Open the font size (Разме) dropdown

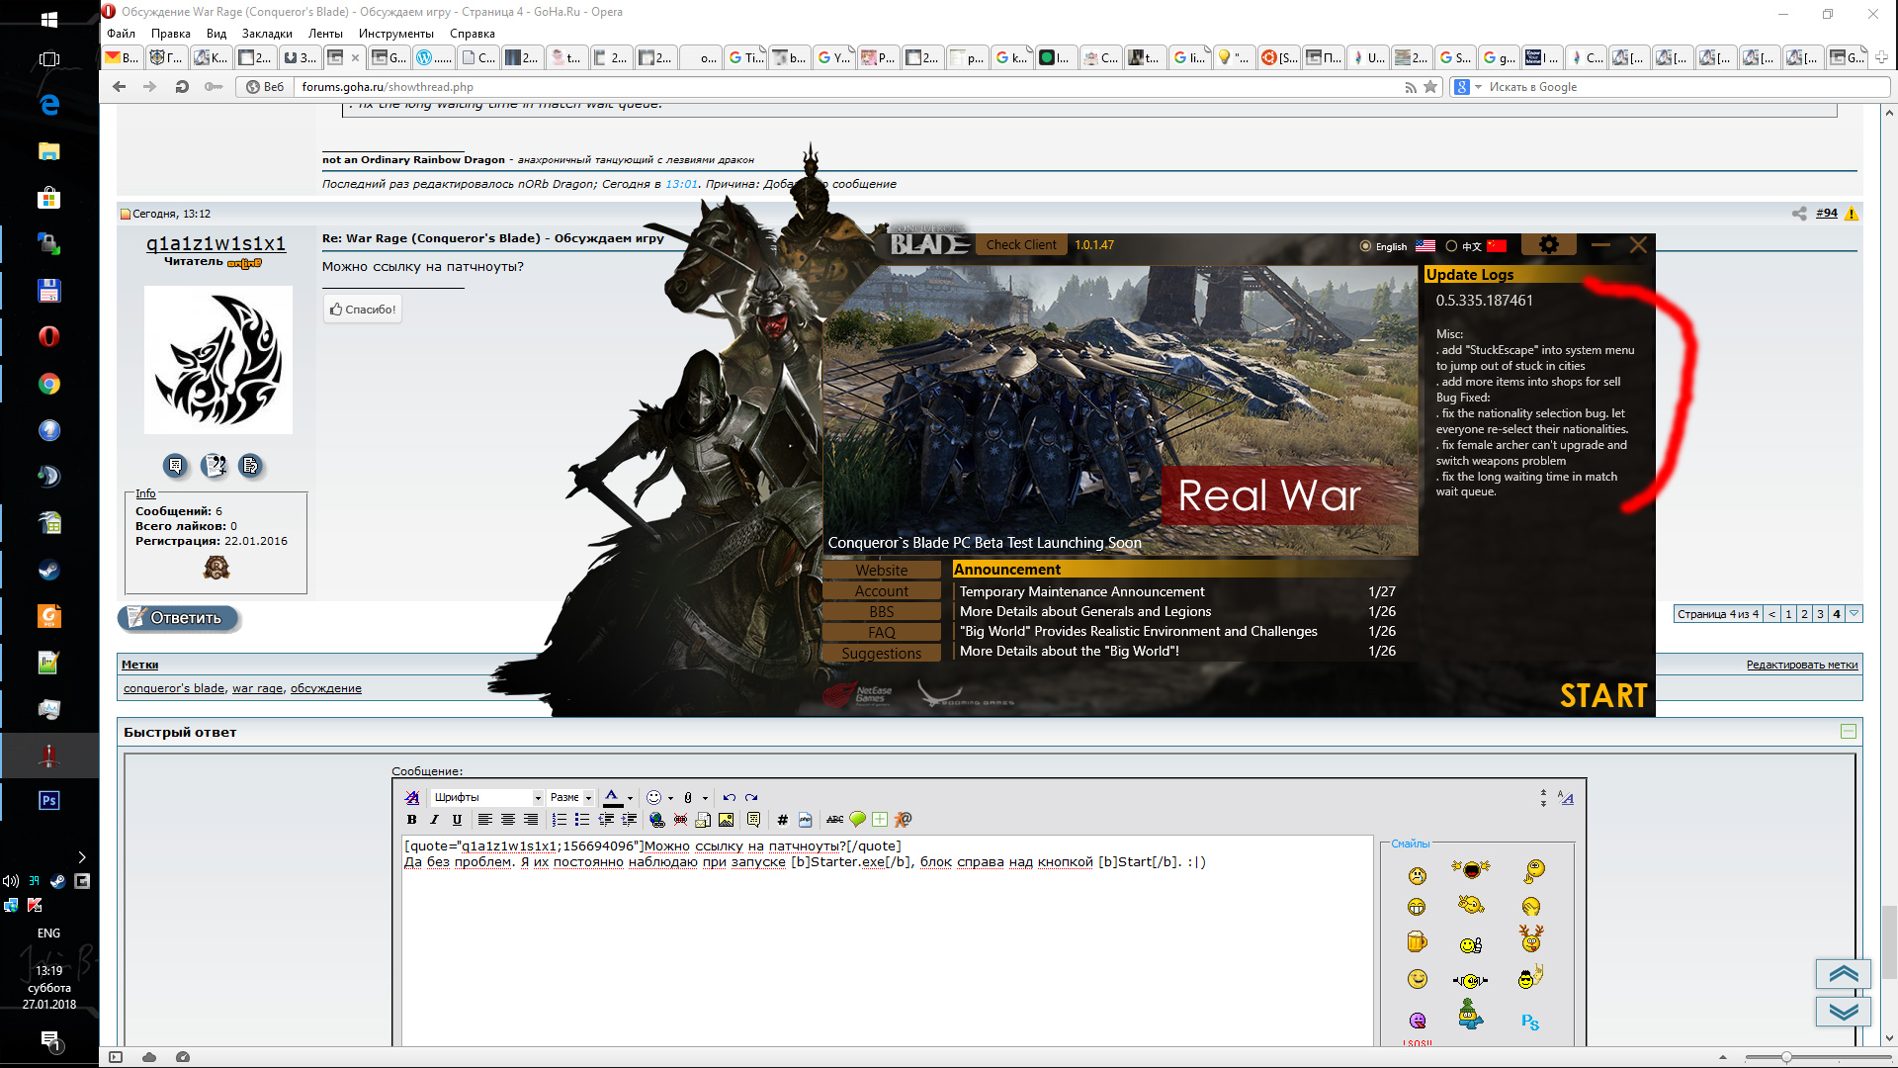point(570,797)
